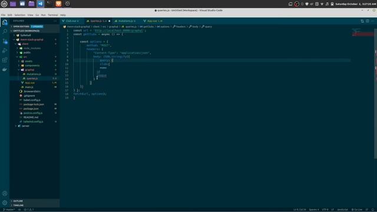
Task: Open the Terminal menu
Action: click(52, 15)
